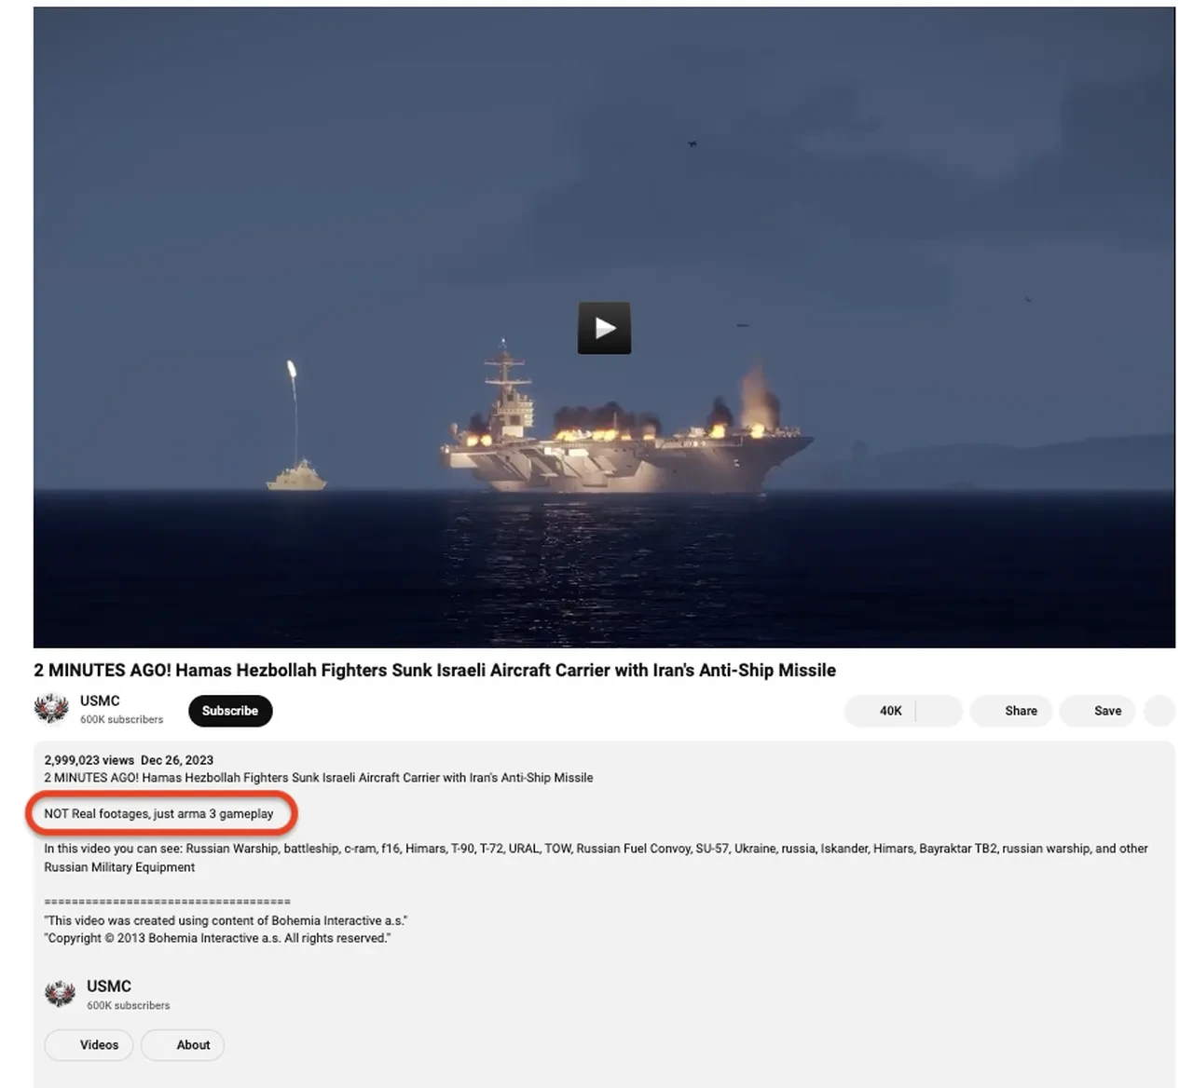Screen dimensions: 1193x1088
Task: Save the video to a playlist
Action: pos(1097,711)
